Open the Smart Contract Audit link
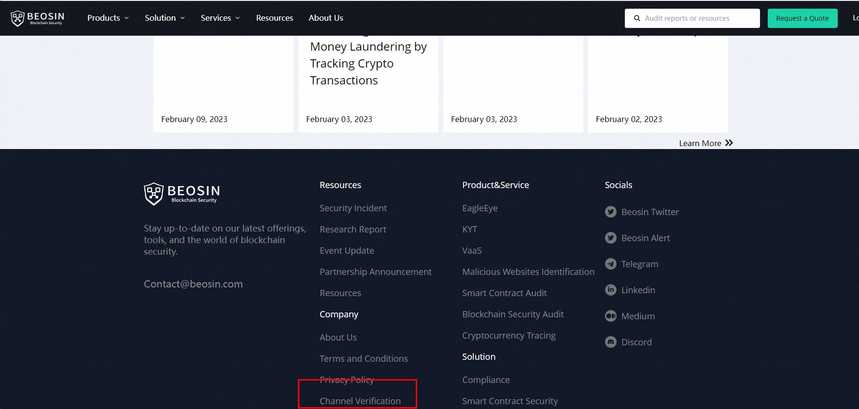Screen dimensions: 859x409 505,293
